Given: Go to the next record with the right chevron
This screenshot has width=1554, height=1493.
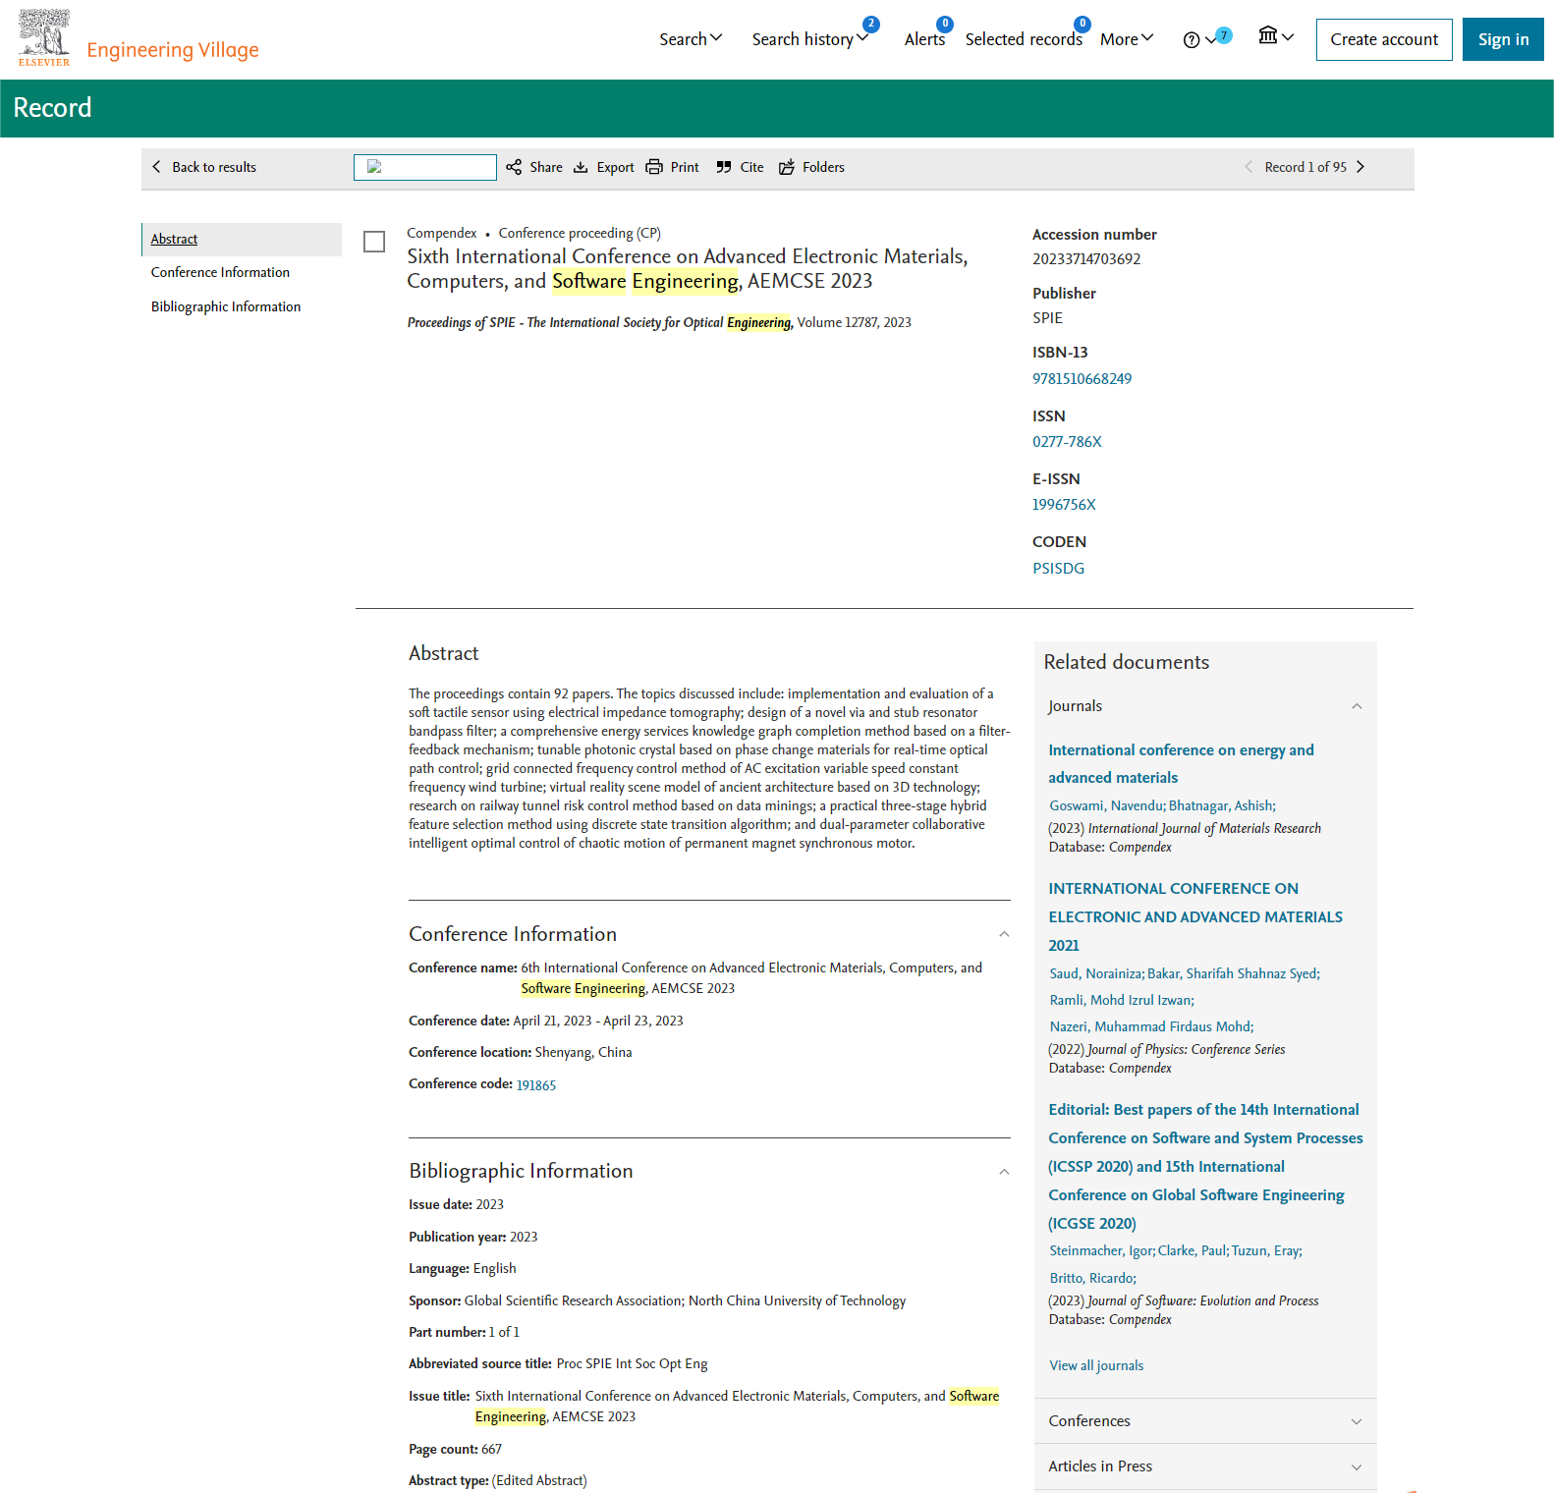Looking at the screenshot, I should (1360, 167).
